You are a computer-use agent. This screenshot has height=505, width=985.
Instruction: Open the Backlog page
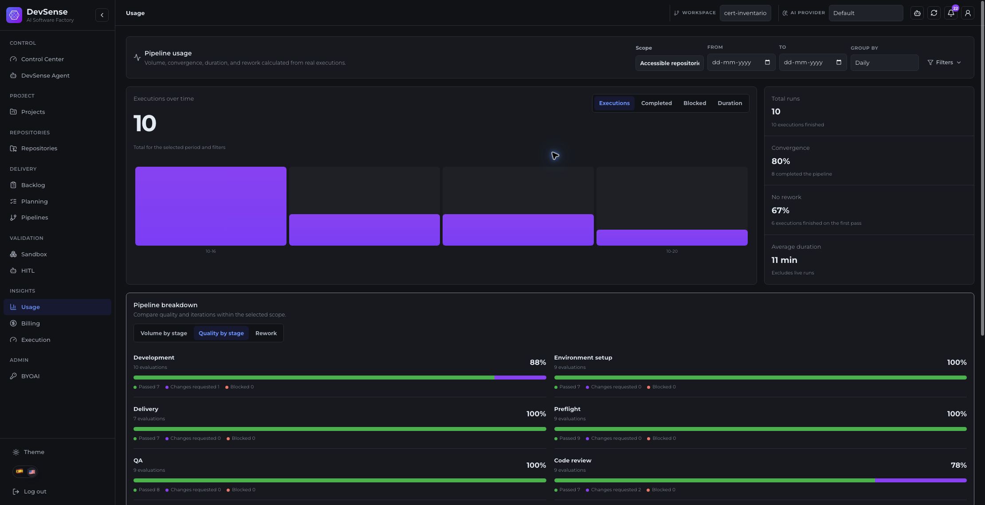[57, 185]
